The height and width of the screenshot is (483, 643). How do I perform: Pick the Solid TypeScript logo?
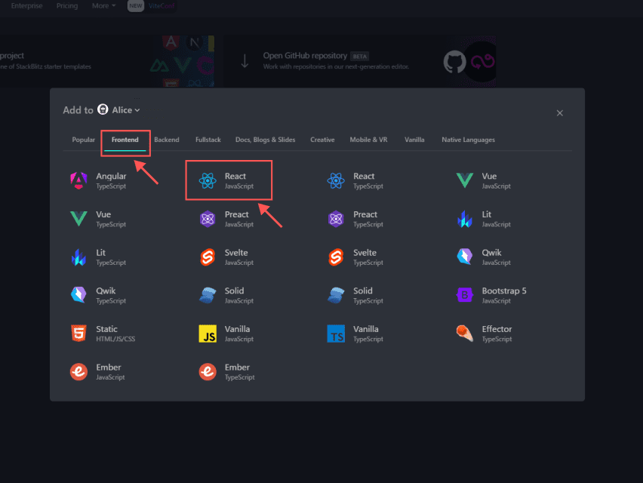pyautogui.click(x=336, y=295)
